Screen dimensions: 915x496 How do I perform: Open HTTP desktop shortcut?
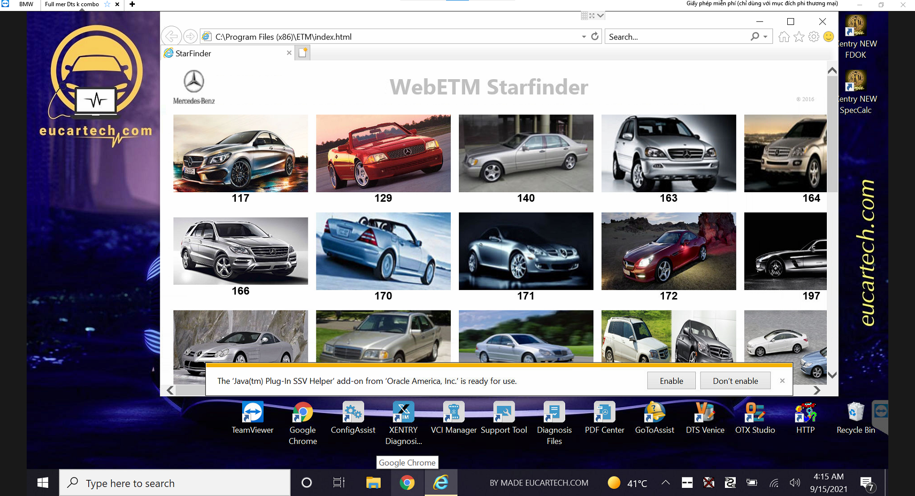805,418
